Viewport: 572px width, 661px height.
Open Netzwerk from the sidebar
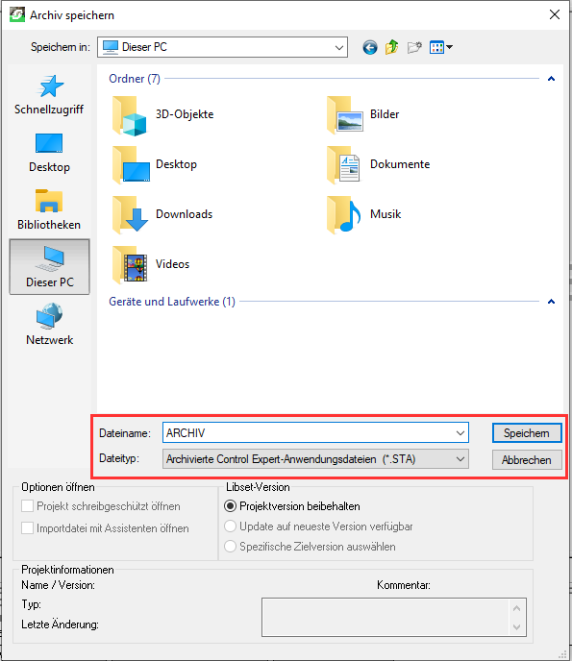49,324
